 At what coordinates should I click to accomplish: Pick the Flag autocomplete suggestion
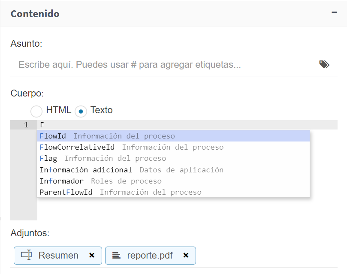click(173, 158)
